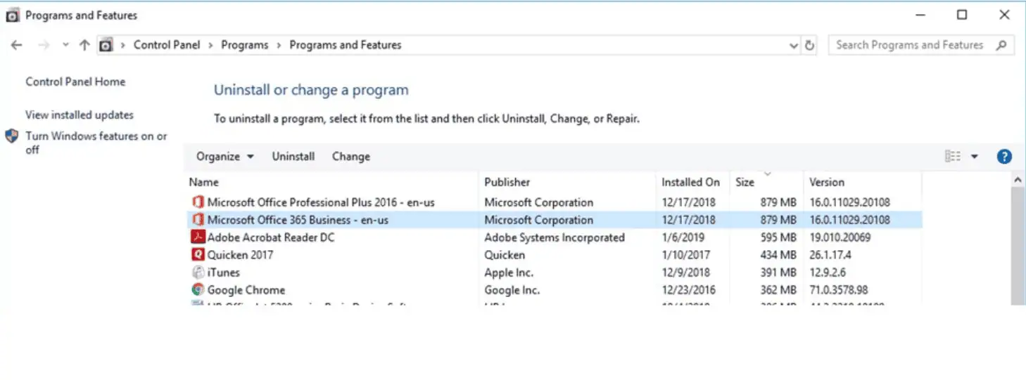This screenshot has width=1026, height=380.
Task: Click the 595 MB size cell
Action: 778,237
